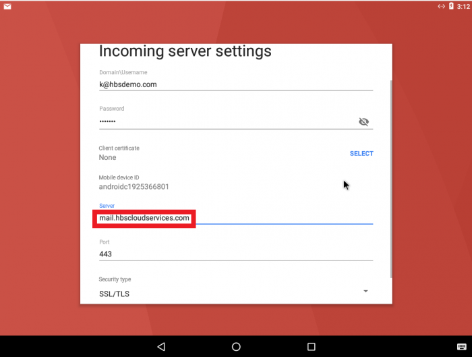Tap the Android Home circle icon

[236, 346]
